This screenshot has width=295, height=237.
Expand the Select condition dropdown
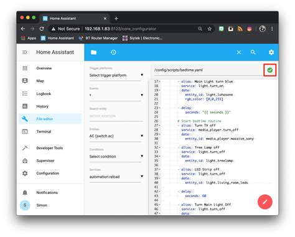pyautogui.click(x=116, y=157)
